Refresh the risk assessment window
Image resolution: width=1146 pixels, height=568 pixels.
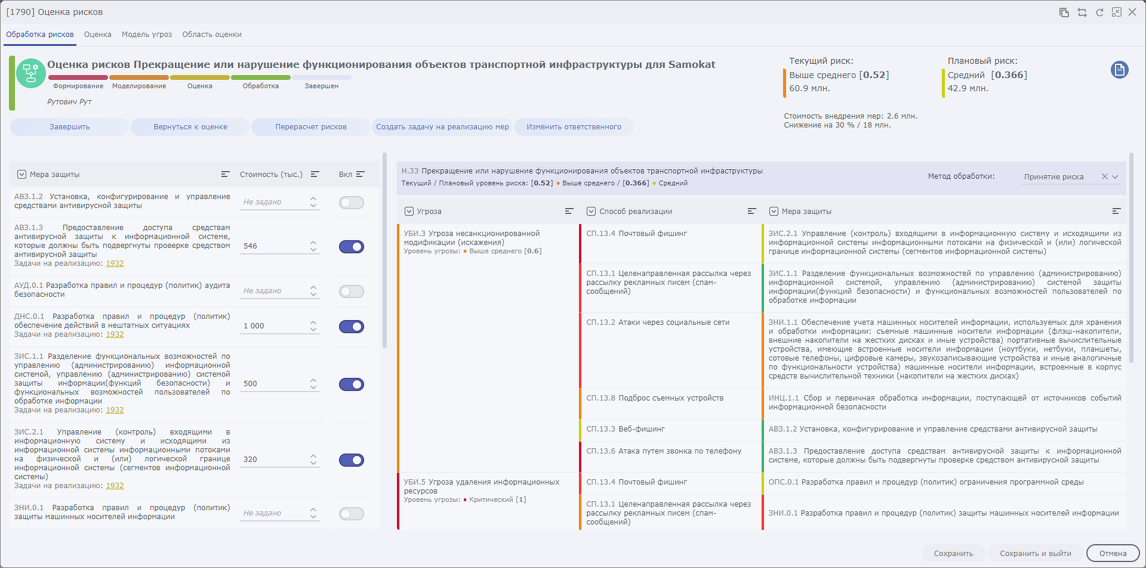(x=1099, y=13)
